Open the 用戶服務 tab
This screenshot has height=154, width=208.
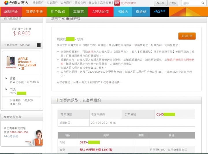coord(58,12)
